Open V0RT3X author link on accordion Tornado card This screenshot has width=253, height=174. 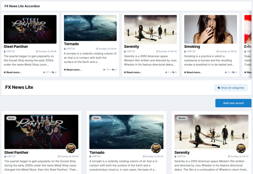tap(70, 49)
